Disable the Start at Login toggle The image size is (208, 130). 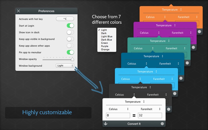click(70, 26)
